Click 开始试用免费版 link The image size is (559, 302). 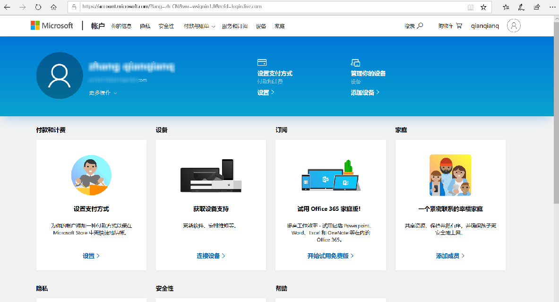point(330,256)
